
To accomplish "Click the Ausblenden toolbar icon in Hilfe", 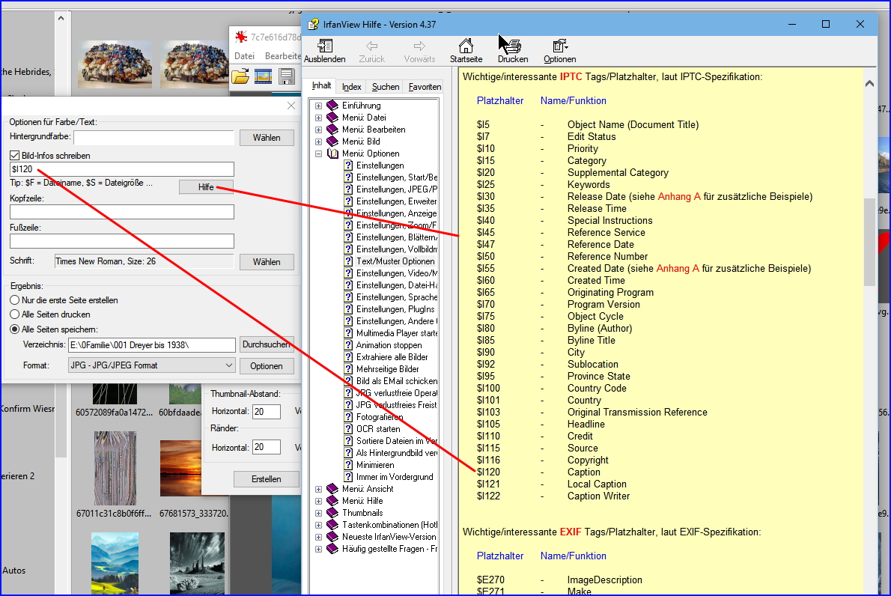I will 324,51.
